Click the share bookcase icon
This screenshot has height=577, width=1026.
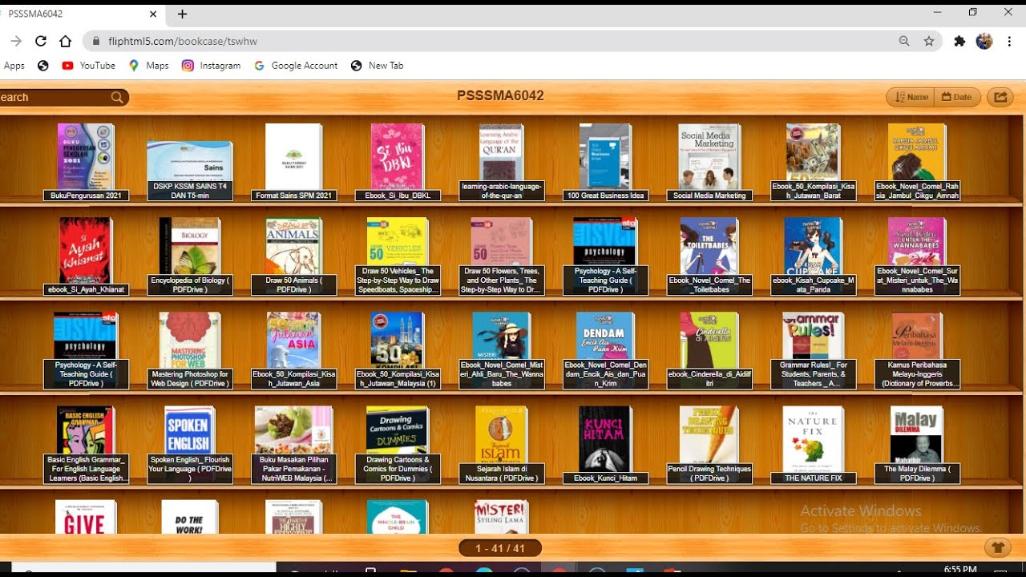tap(1000, 97)
